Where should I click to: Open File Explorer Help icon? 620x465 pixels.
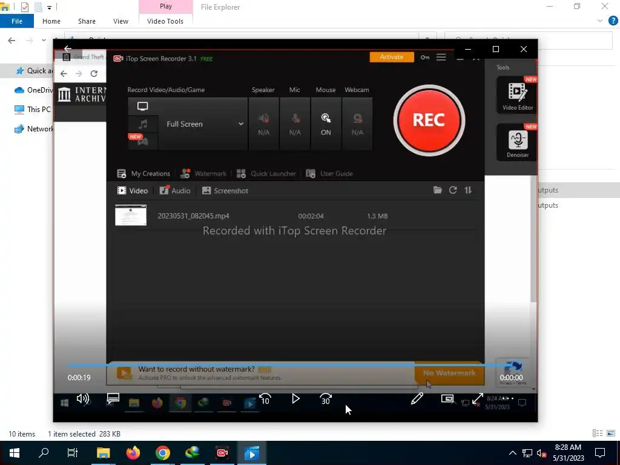tap(613, 21)
